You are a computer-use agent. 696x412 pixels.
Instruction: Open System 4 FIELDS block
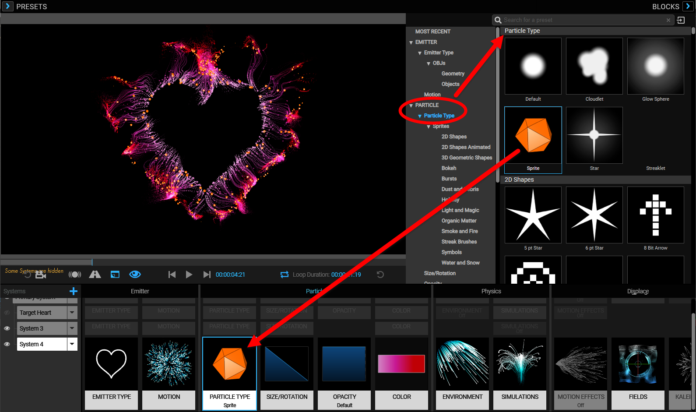point(638,373)
